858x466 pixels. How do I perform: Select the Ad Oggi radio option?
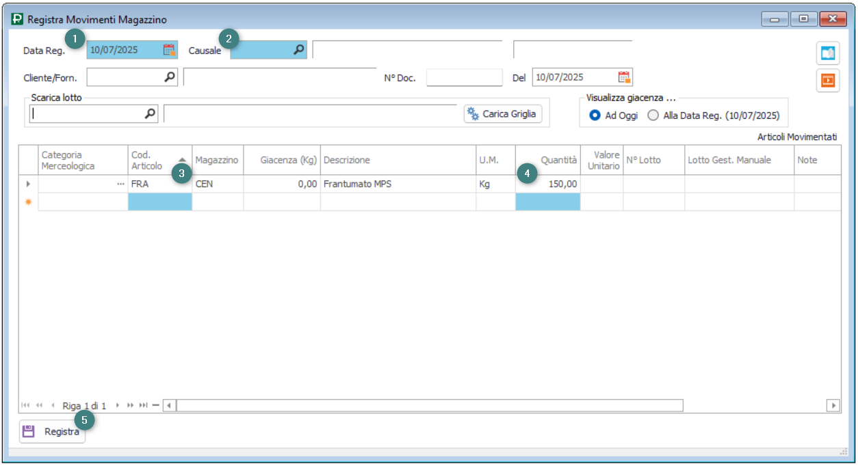595,115
